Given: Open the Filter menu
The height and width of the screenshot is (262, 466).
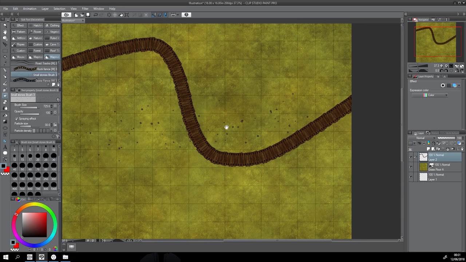Looking at the screenshot, I should [85, 9].
